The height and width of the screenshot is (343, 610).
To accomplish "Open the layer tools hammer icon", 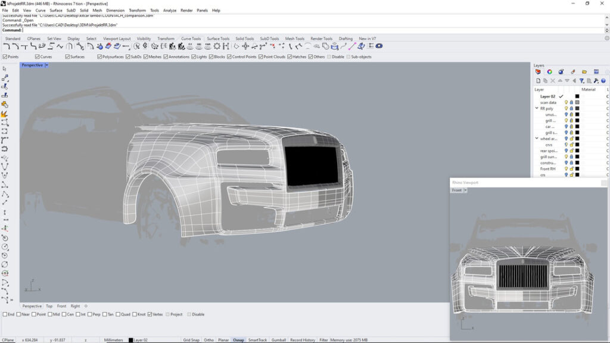I will tap(596, 80).
